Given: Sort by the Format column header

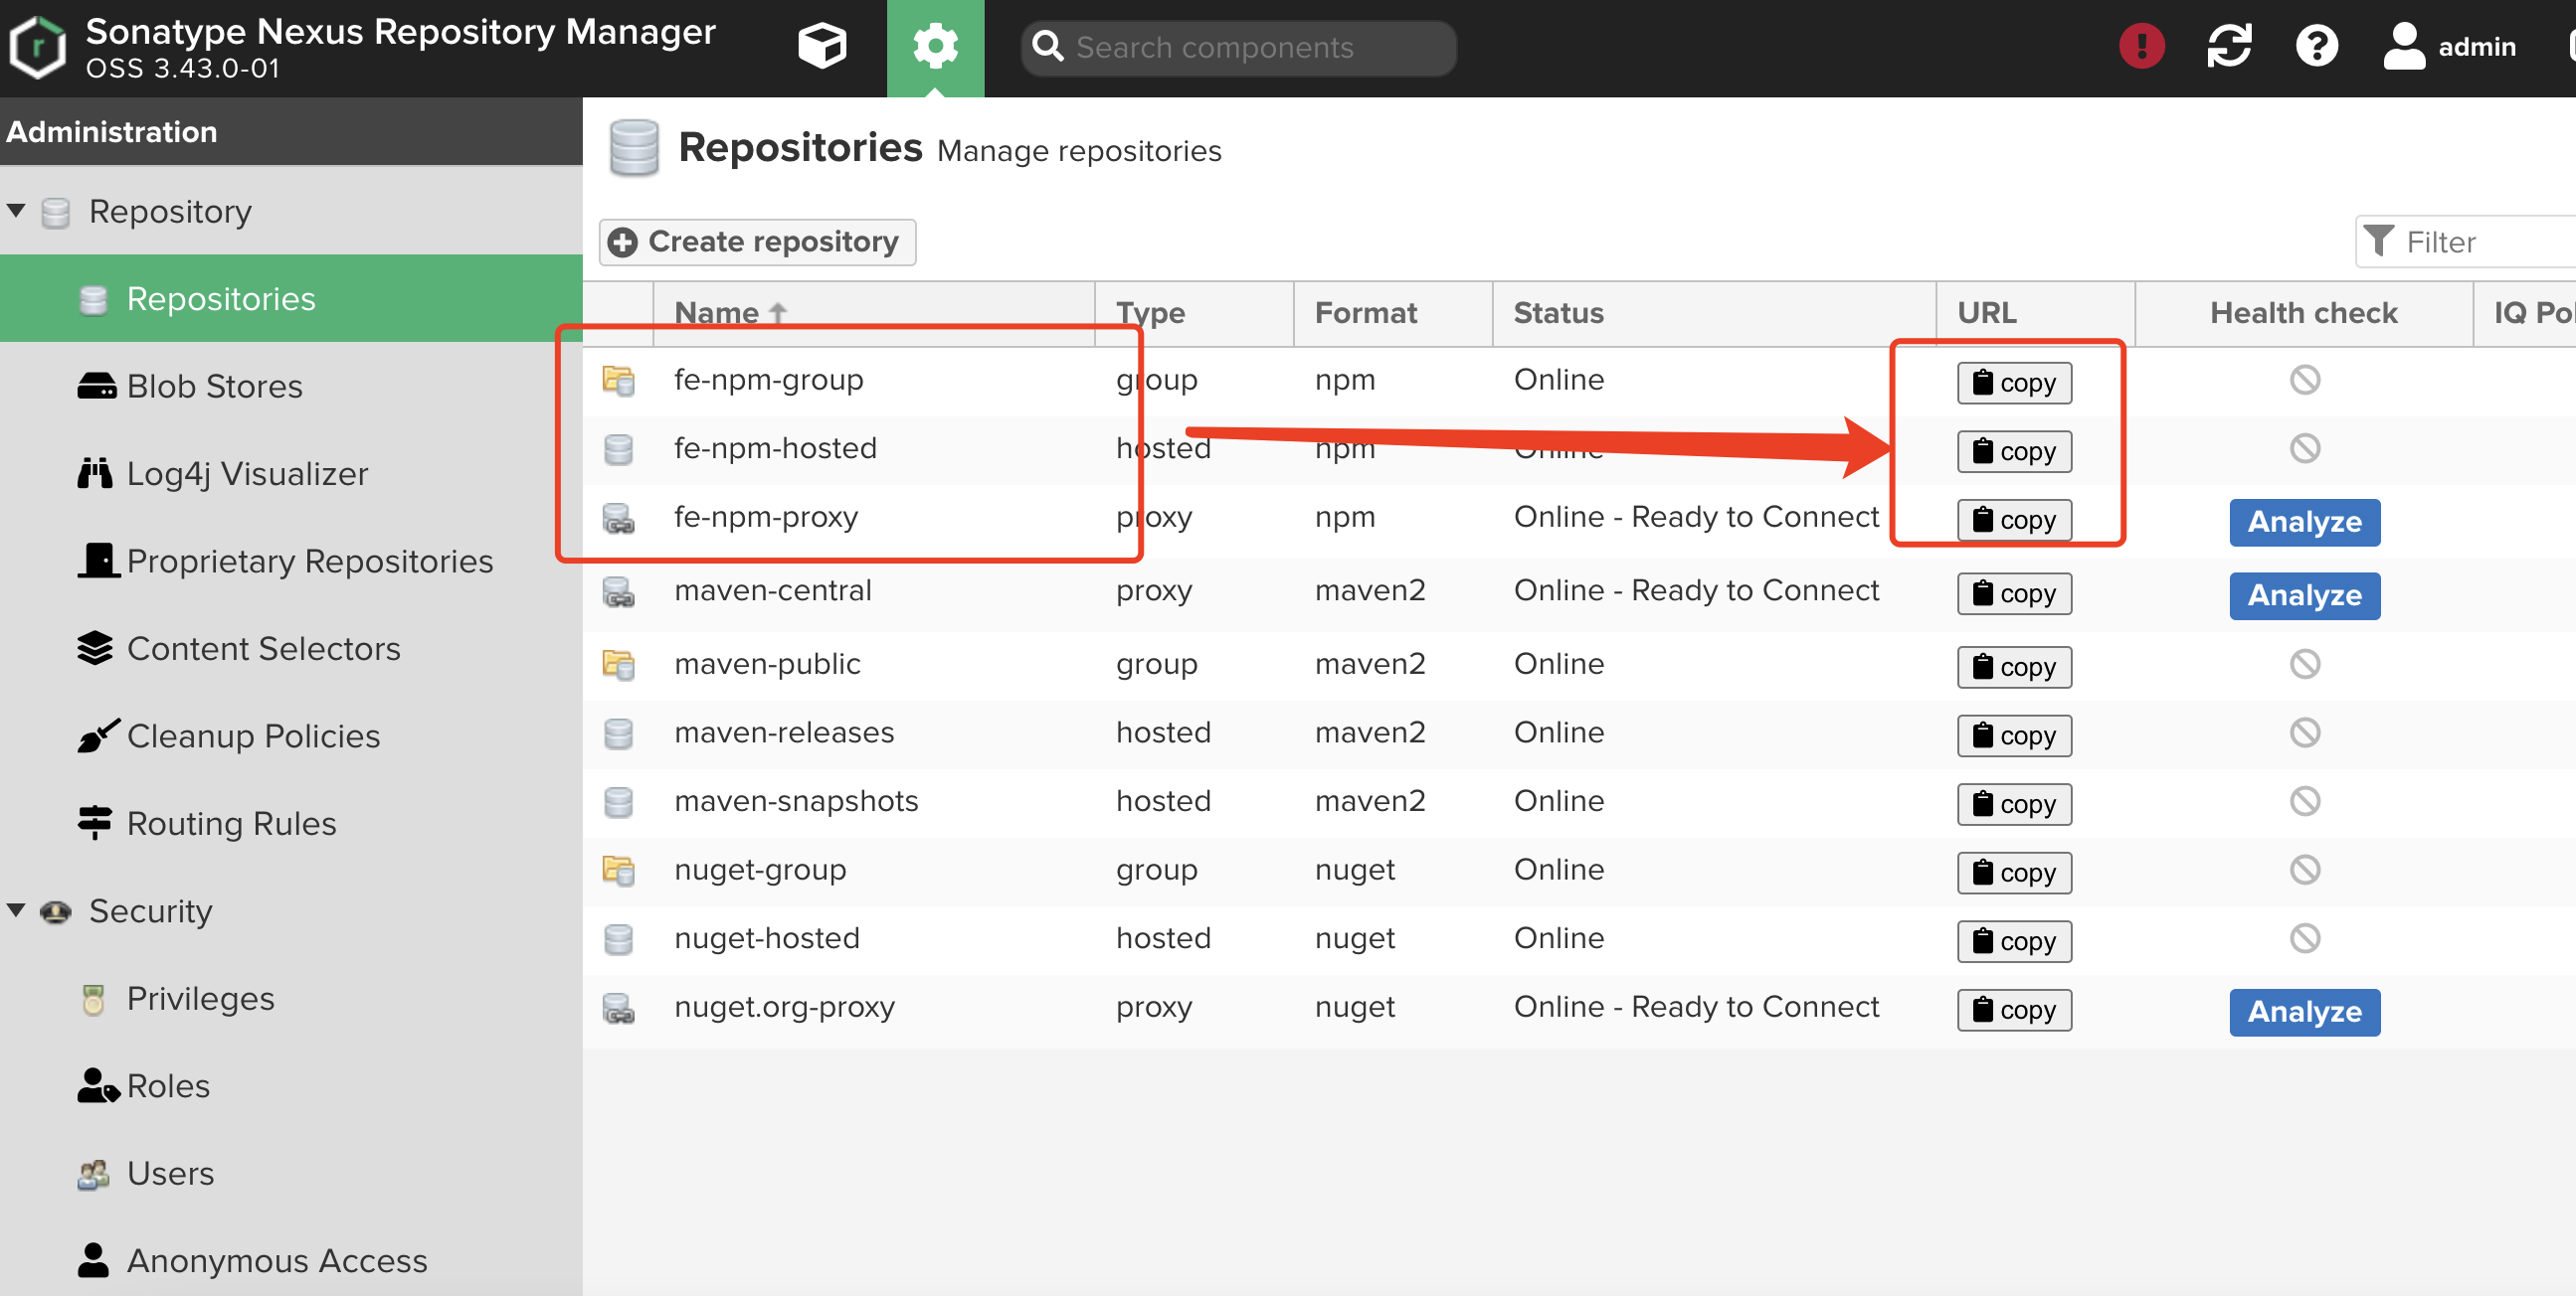Looking at the screenshot, I should (x=1393, y=313).
